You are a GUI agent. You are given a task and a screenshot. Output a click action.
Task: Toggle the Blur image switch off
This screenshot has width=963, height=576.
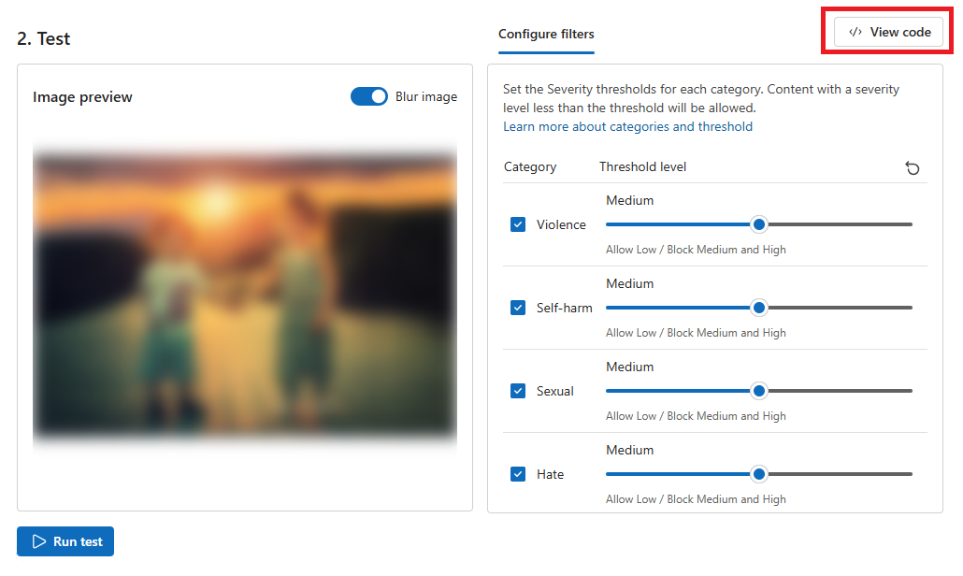[x=368, y=96]
